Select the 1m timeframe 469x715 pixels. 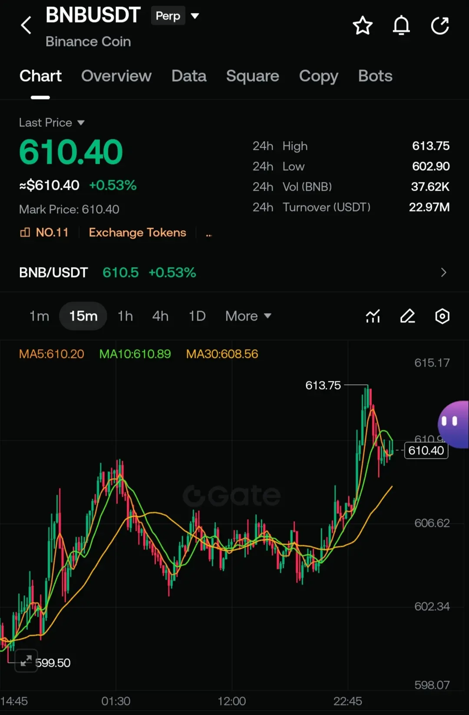39,316
